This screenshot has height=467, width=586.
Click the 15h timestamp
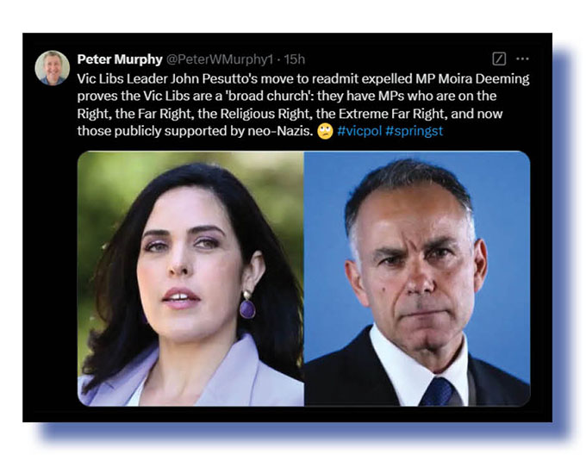click(295, 59)
